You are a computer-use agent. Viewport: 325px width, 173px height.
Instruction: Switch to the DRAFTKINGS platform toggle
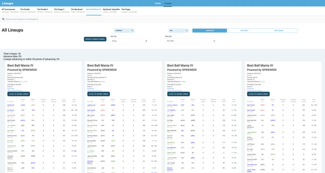coord(279,31)
